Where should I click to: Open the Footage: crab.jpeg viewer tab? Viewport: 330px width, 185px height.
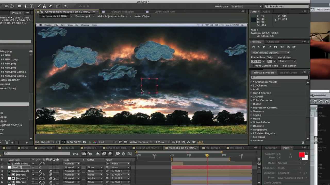(x=122, y=12)
